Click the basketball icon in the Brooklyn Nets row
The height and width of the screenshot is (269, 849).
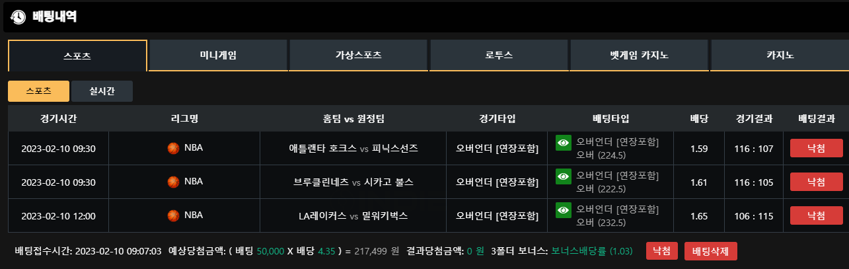174,181
